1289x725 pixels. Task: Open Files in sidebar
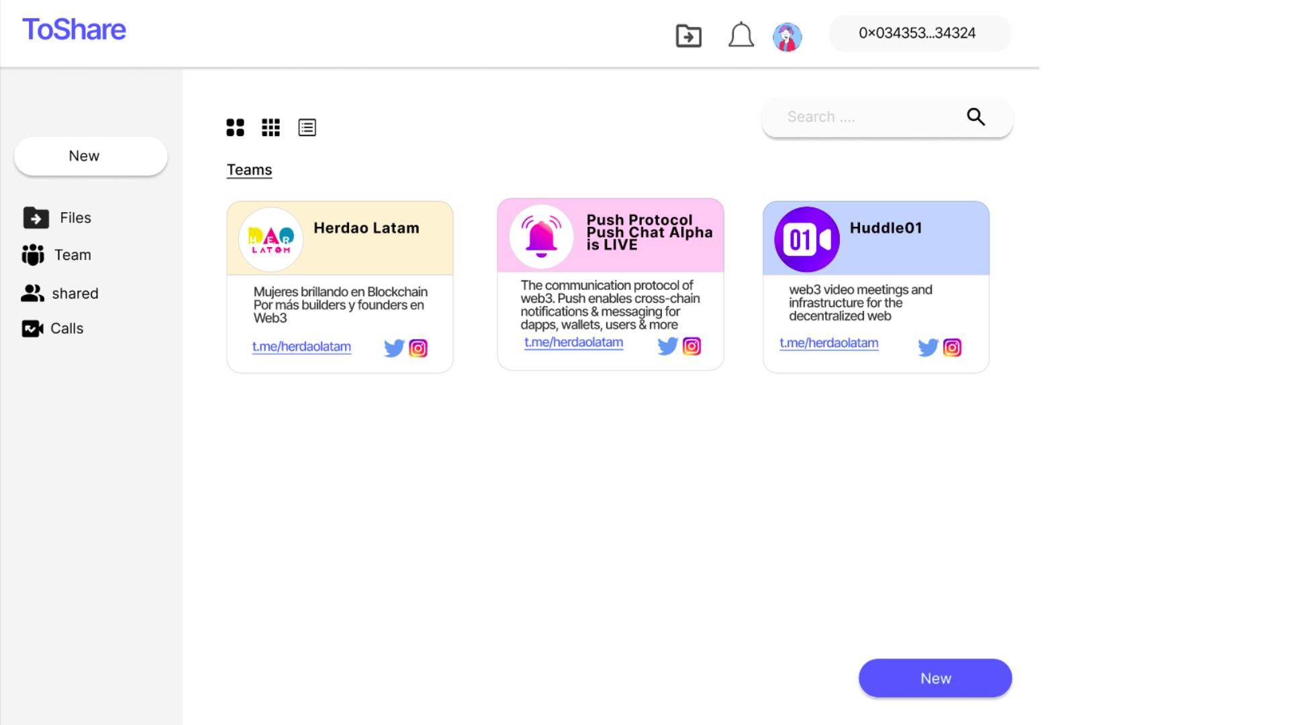75,217
